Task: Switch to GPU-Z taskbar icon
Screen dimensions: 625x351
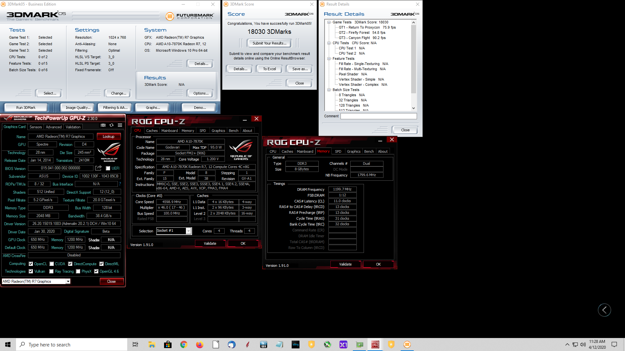Action: pyautogui.click(x=359, y=344)
